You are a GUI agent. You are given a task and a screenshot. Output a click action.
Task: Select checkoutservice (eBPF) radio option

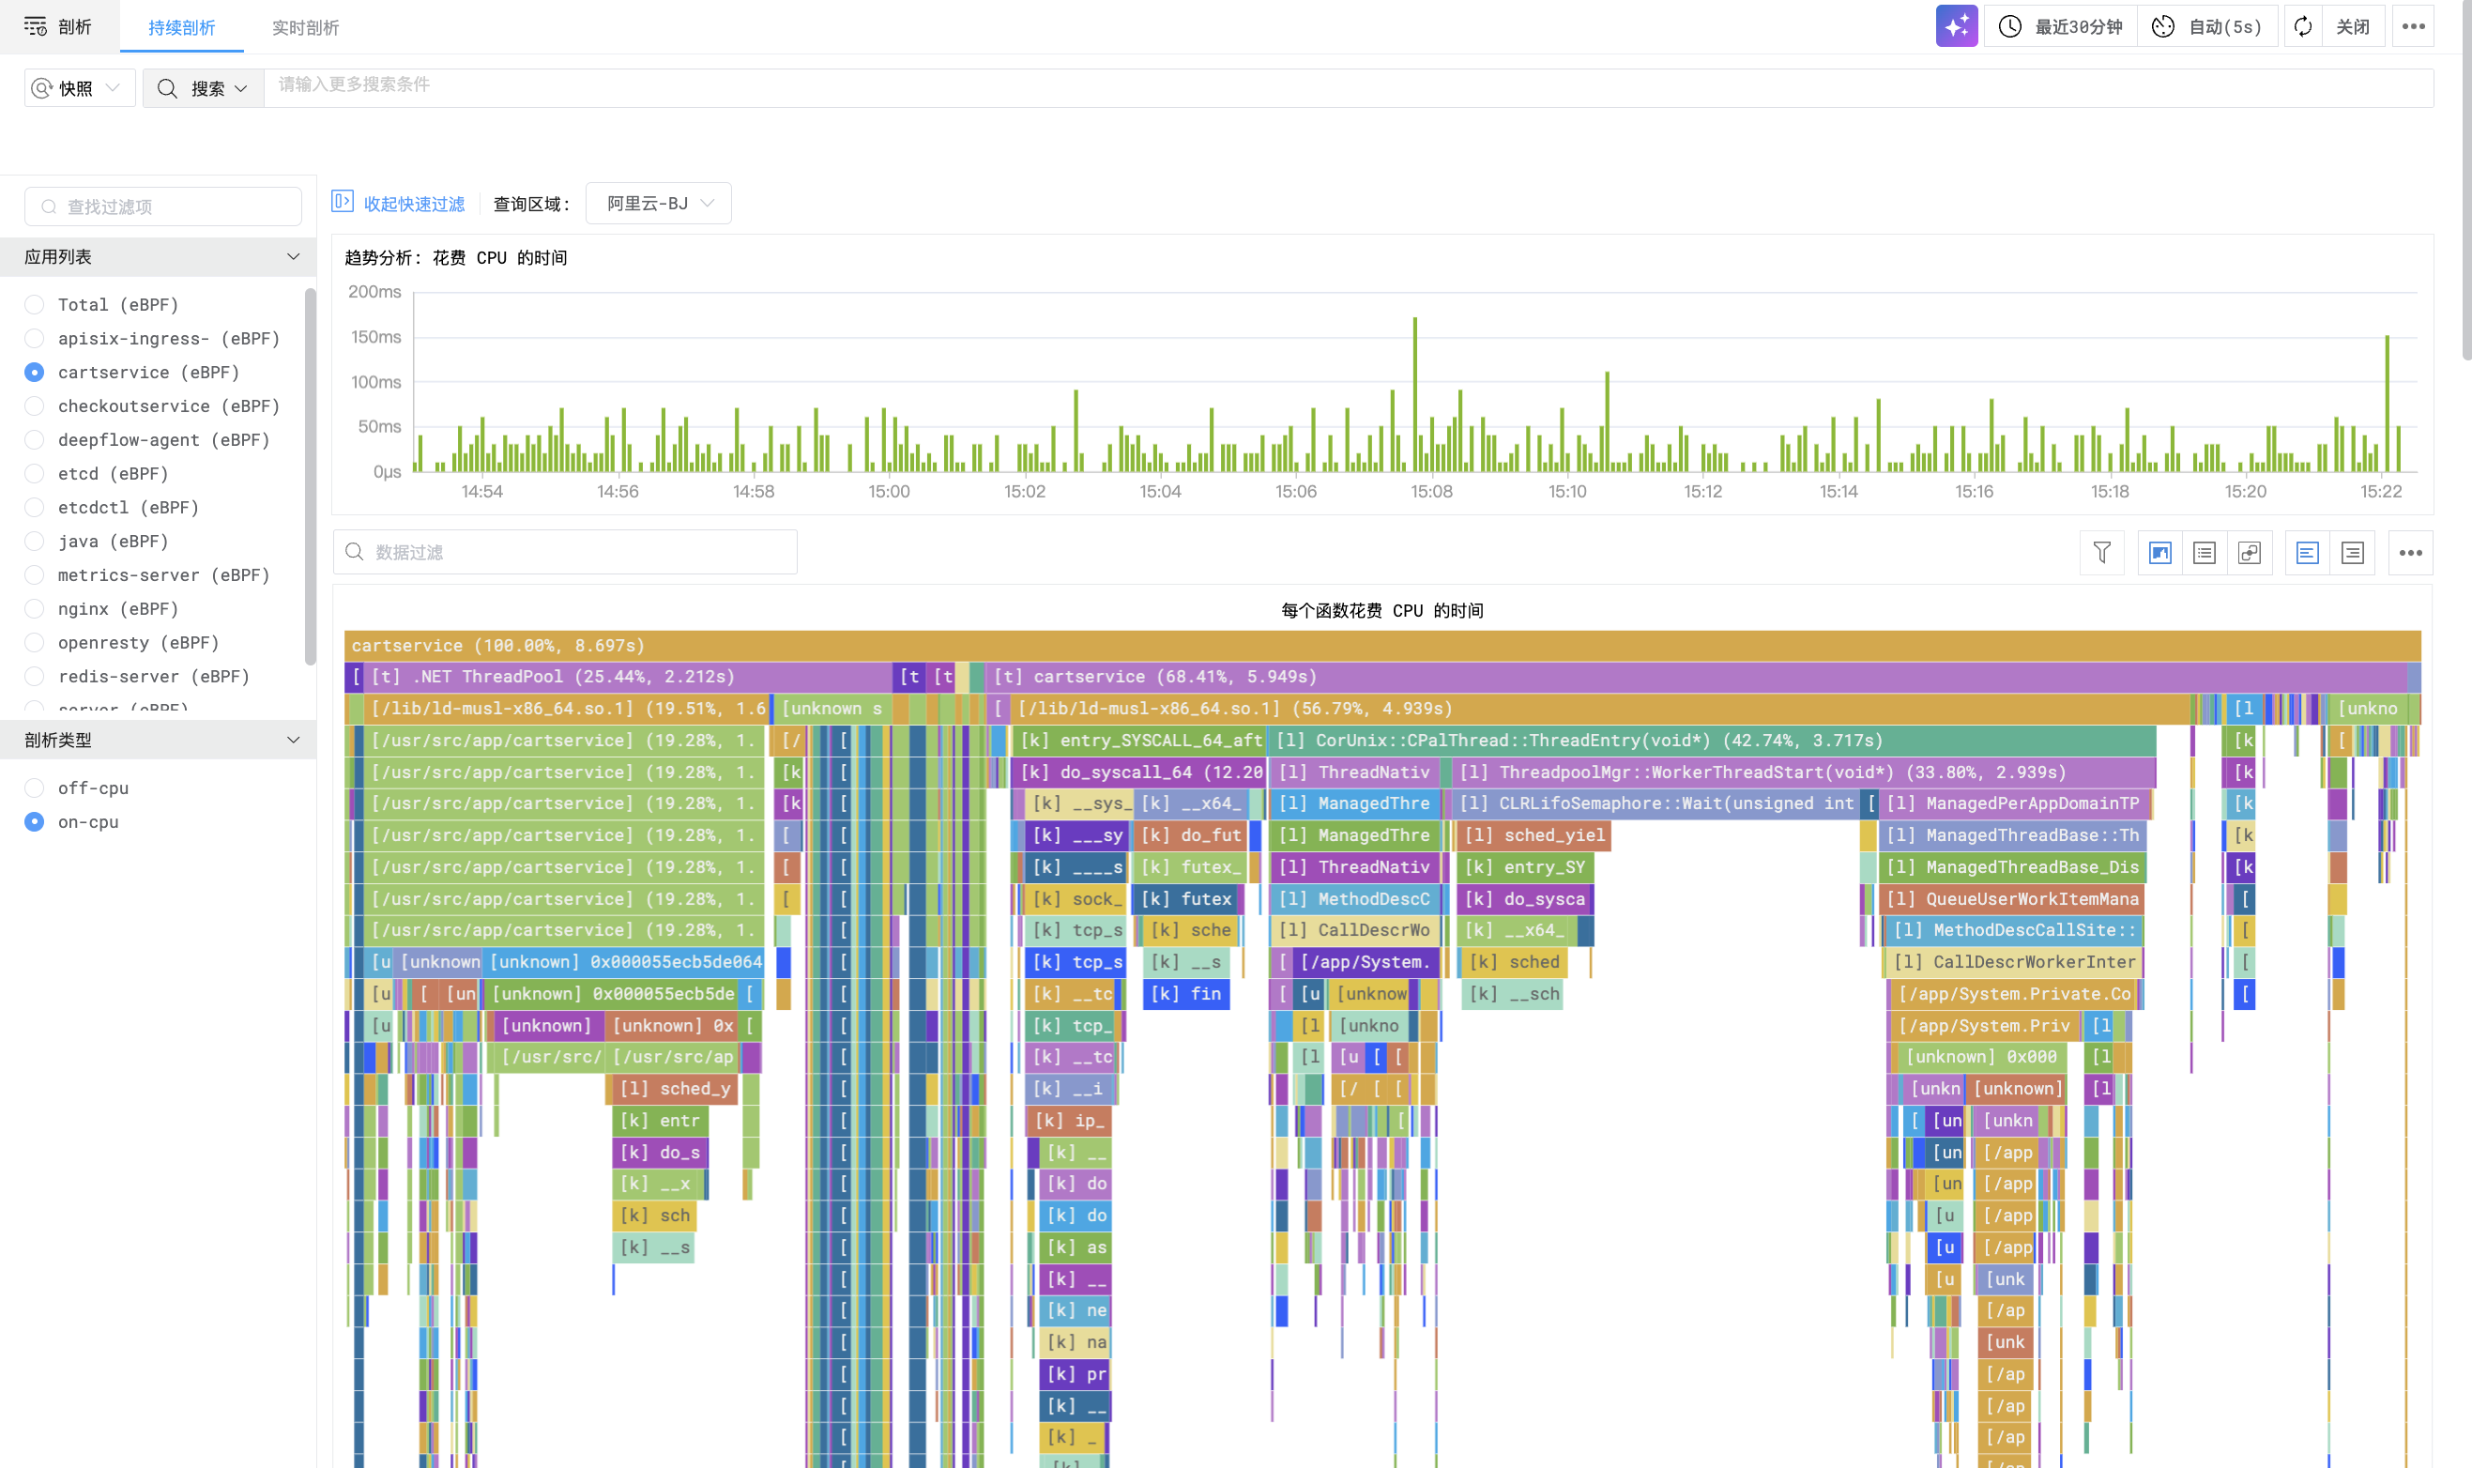pos(35,405)
